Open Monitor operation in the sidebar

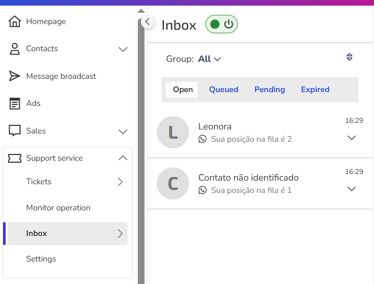(x=58, y=208)
